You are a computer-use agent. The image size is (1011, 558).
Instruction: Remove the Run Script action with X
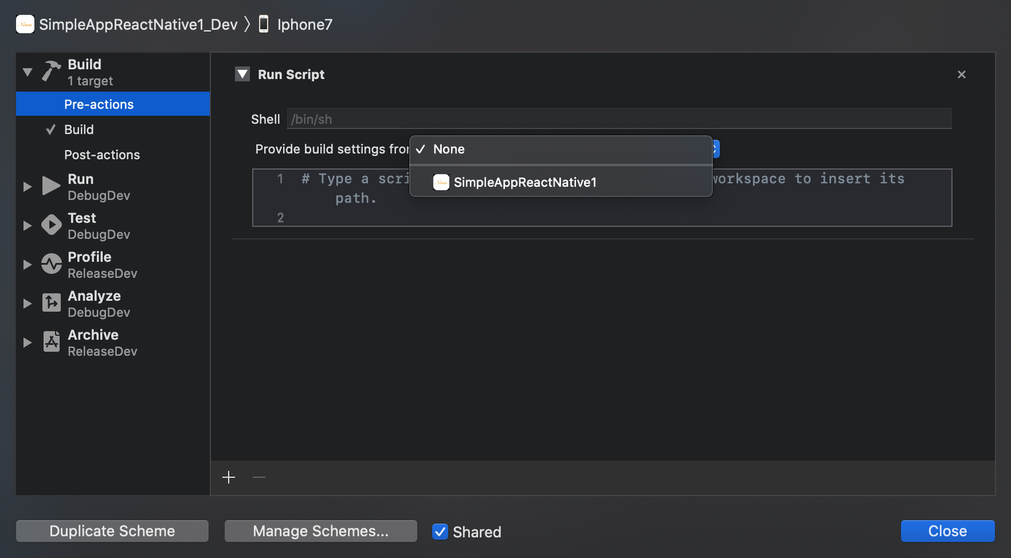(x=961, y=75)
